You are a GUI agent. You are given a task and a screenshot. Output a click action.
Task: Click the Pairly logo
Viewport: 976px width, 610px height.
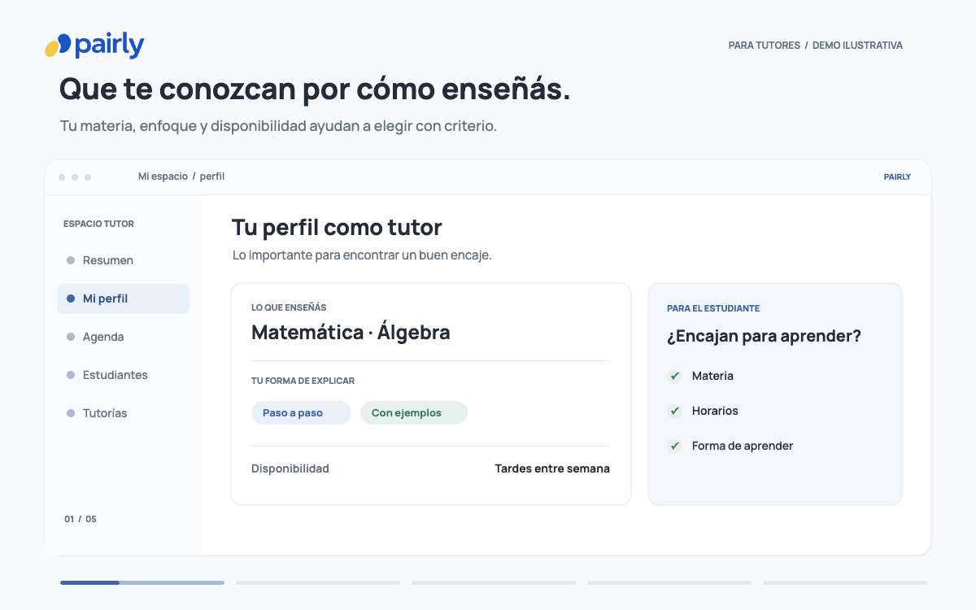coord(94,46)
